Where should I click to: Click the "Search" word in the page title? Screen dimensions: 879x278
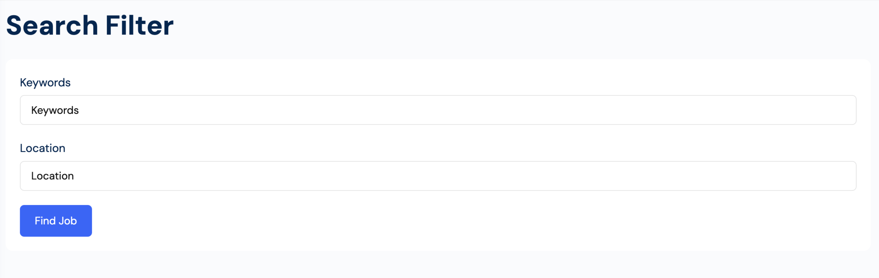tap(52, 25)
